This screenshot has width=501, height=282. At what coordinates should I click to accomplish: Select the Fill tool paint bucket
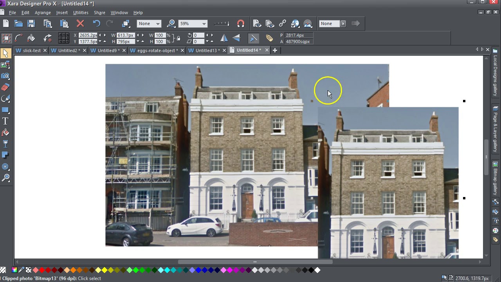pos(5,132)
